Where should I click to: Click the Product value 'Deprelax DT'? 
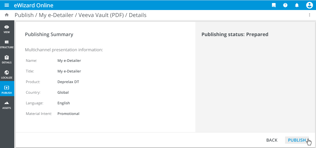pyautogui.click(x=68, y=82)
